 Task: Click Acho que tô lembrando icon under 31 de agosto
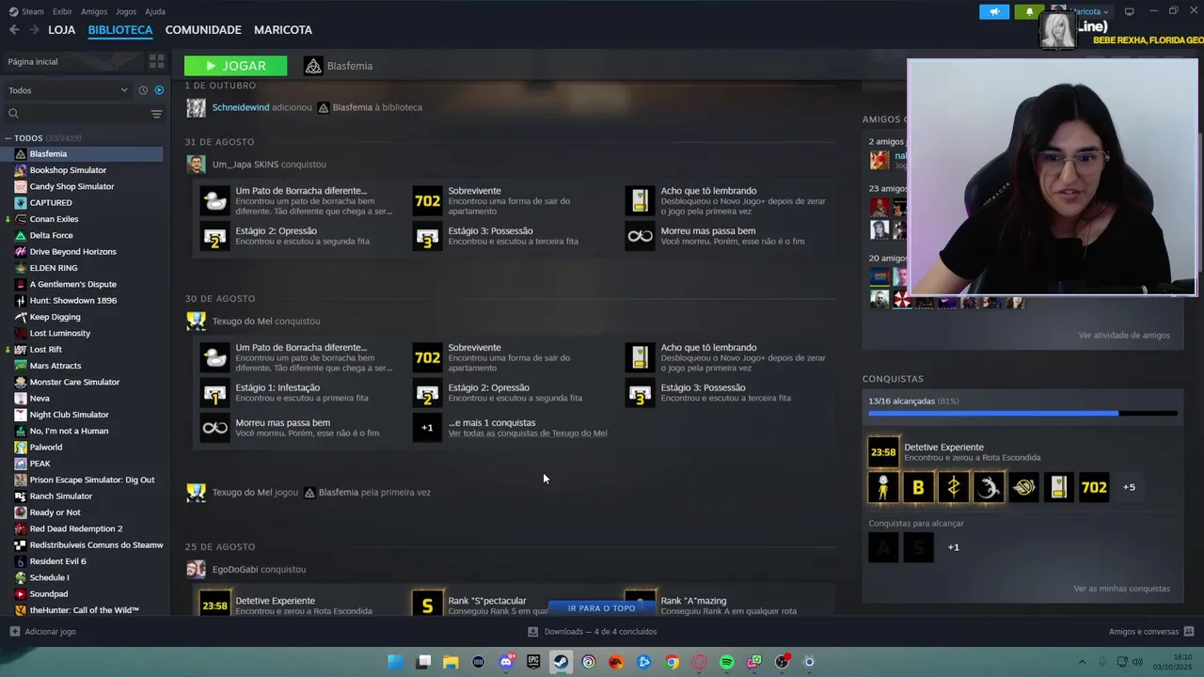click(640, 201)
